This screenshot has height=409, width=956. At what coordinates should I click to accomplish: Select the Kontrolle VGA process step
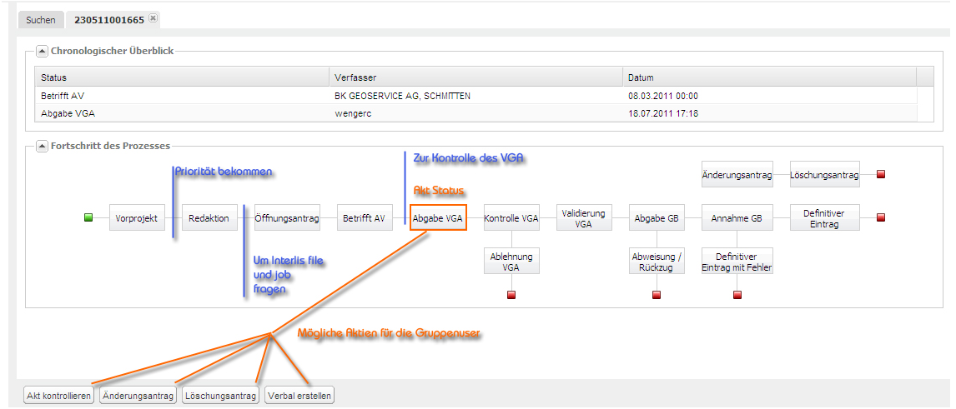[x=511, y=219]
